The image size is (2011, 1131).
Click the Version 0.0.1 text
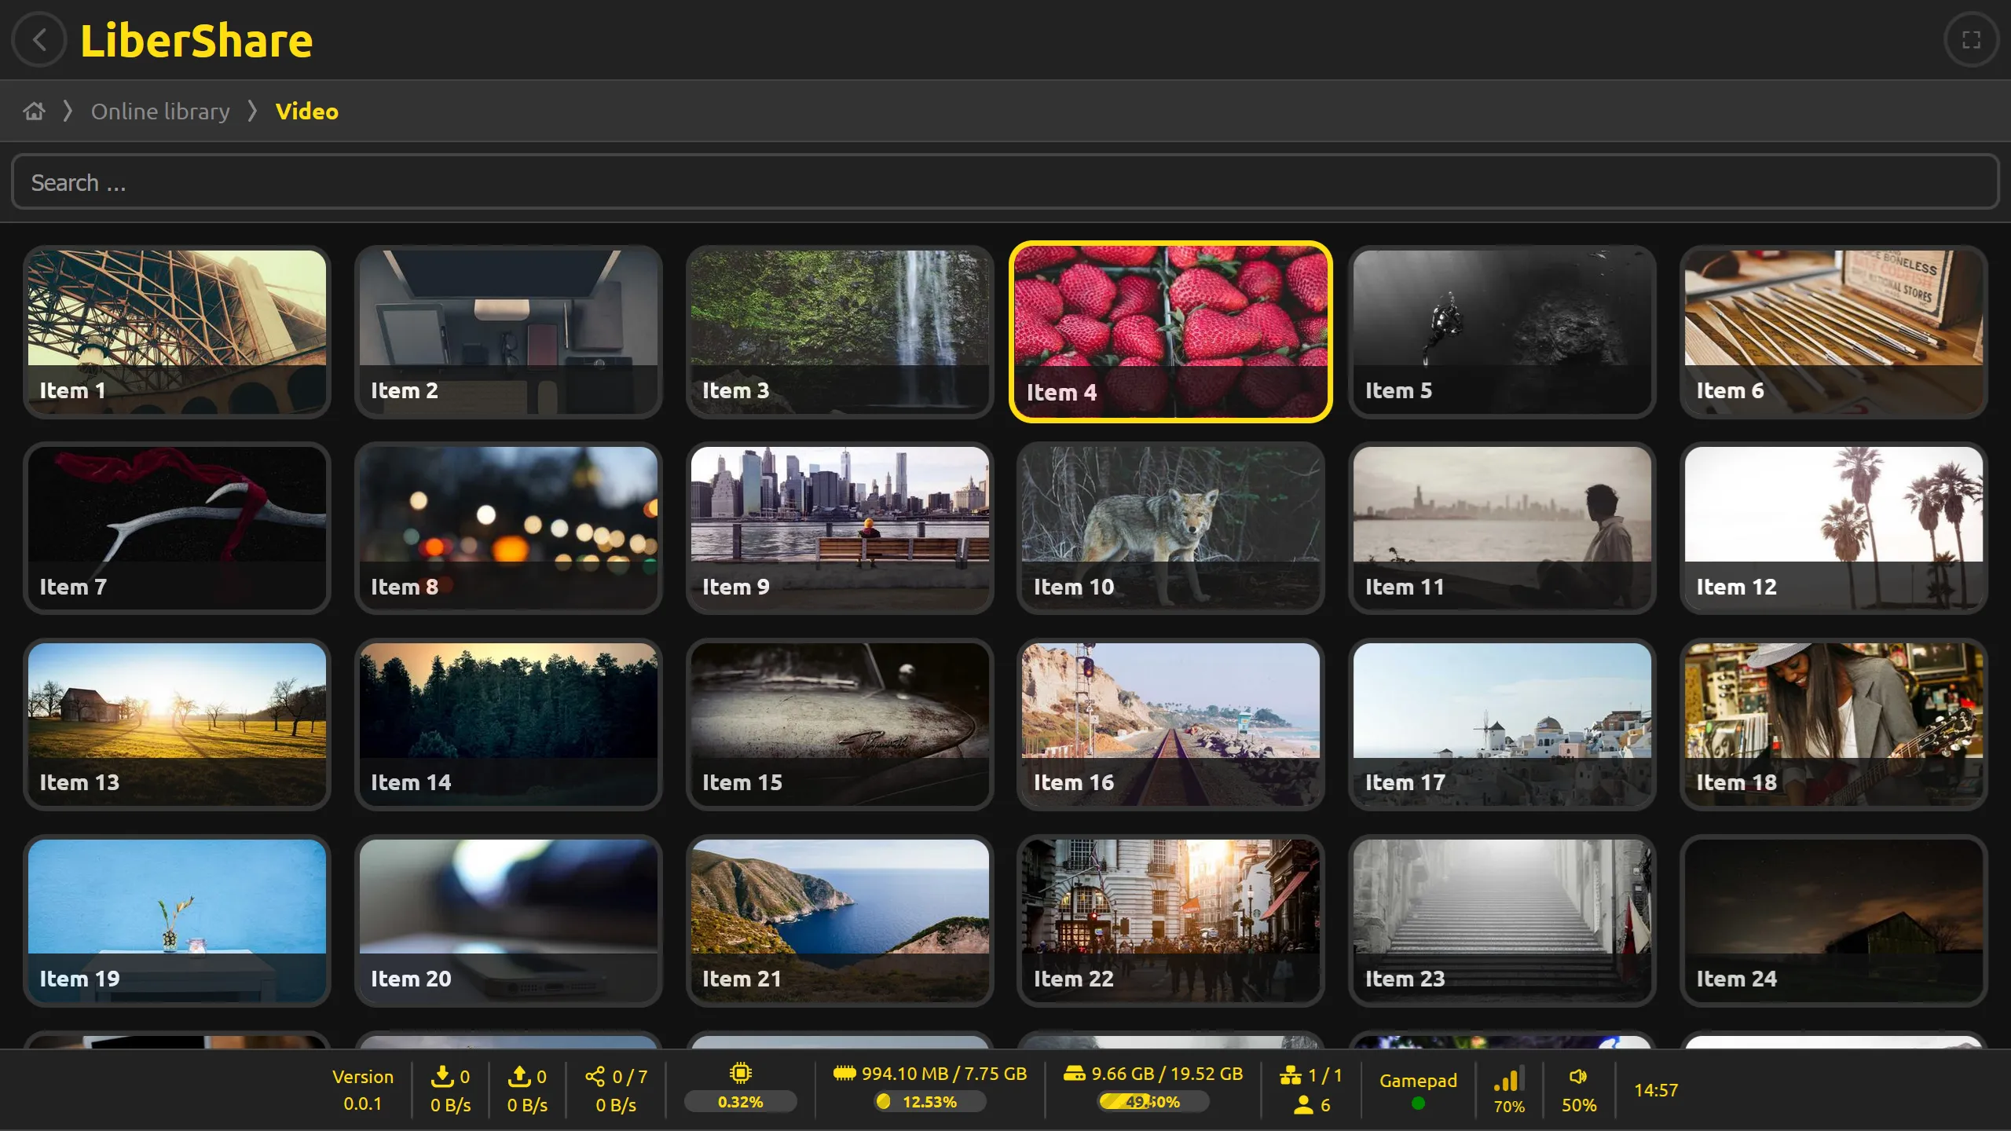click(362, 1090)
